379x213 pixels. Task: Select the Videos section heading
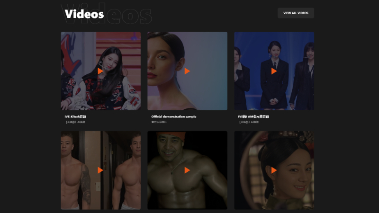[84, 14]
